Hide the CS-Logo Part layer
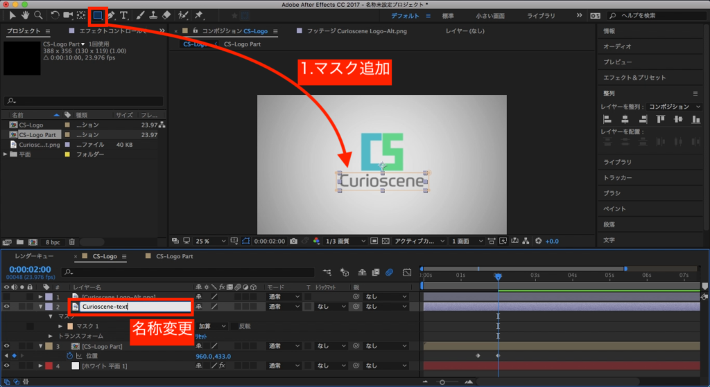 [7, 345]
